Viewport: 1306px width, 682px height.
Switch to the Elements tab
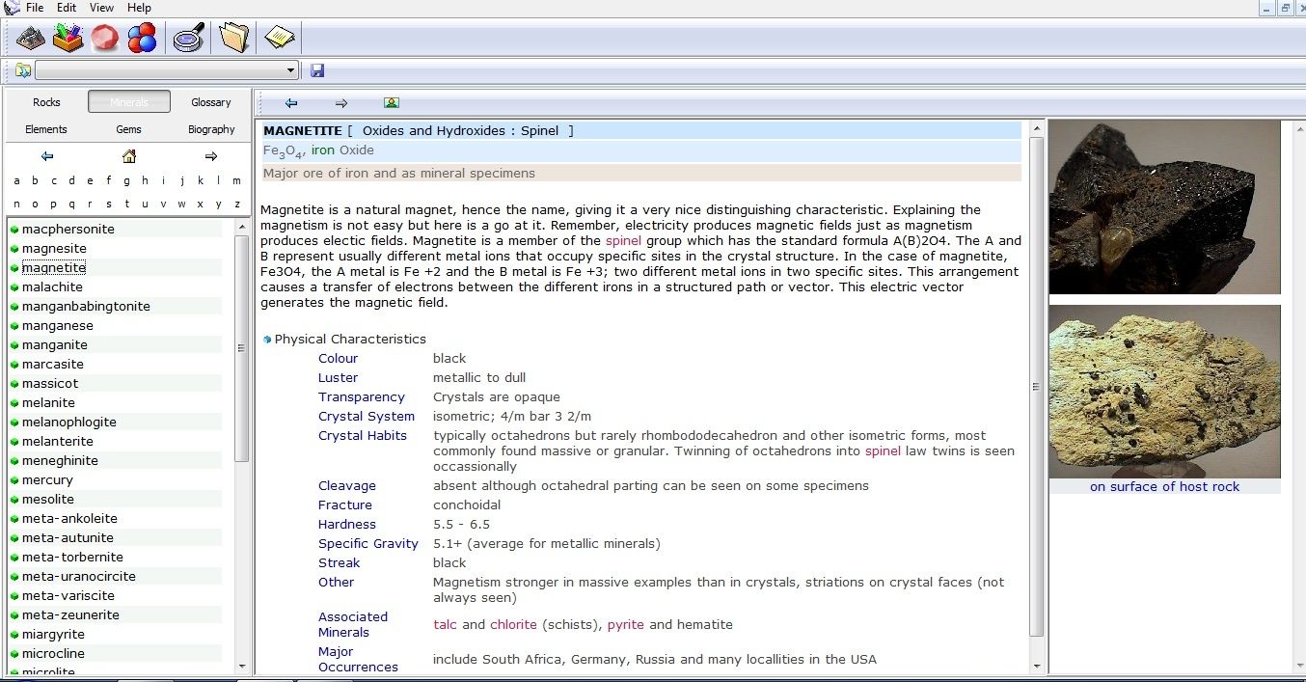46,129
